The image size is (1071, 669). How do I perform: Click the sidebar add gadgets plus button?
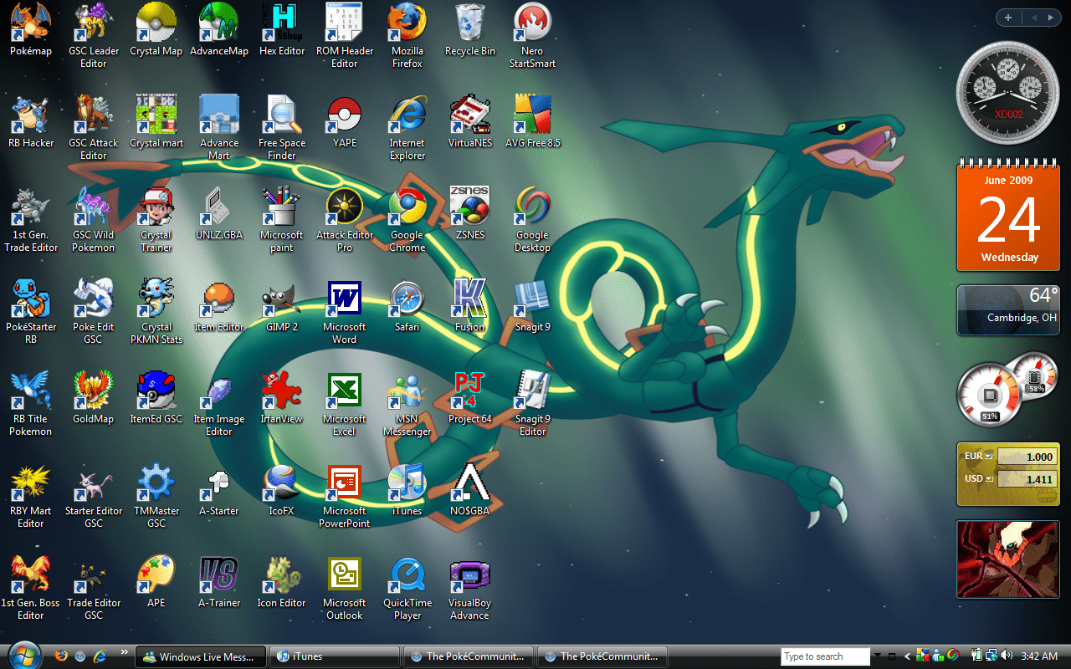click(1008, 18)
